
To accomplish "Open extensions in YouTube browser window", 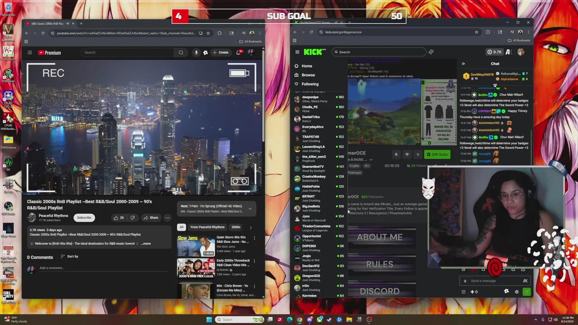I will pyautogui.click(x=219, y=33).
